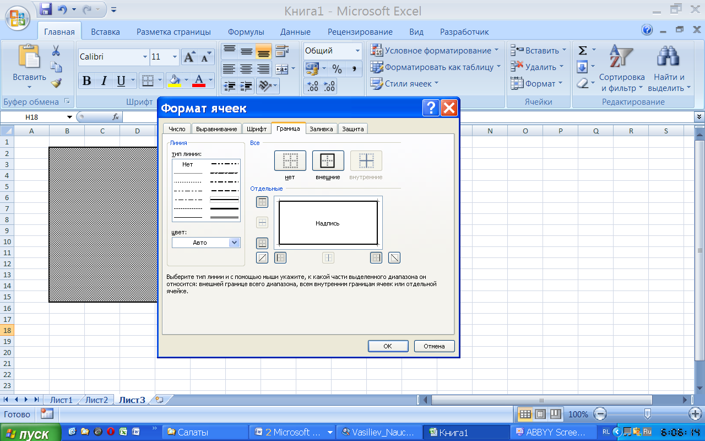Click the increase indent icon
Image resolution: width=705 pixels, height=441 pixels.
point(246,86)
